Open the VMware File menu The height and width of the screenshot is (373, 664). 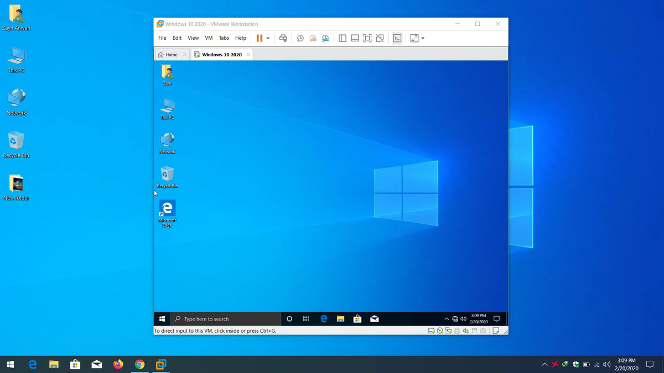coord(162,38)
